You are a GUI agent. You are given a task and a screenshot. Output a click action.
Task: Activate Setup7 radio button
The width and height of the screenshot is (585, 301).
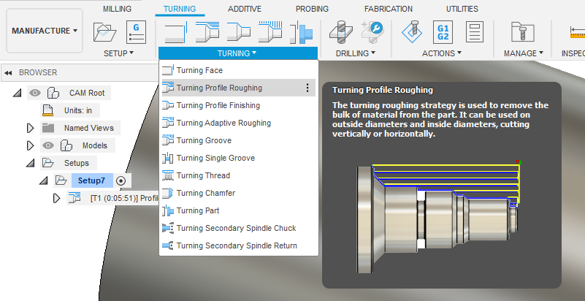click(121, 181)
